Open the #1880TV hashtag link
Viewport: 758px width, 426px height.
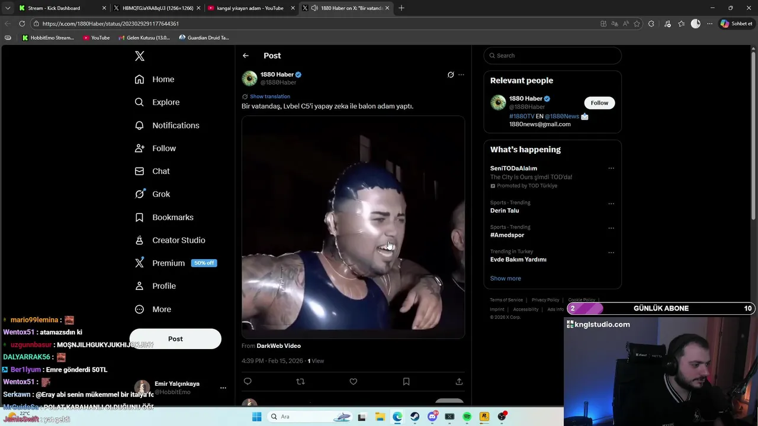click(x=522, y=117)
